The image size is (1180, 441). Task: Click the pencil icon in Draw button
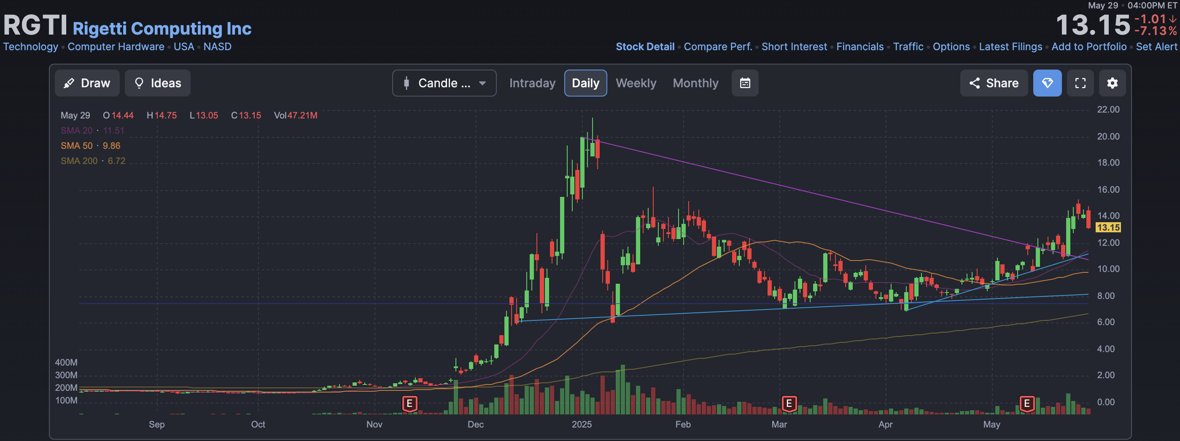69,83
